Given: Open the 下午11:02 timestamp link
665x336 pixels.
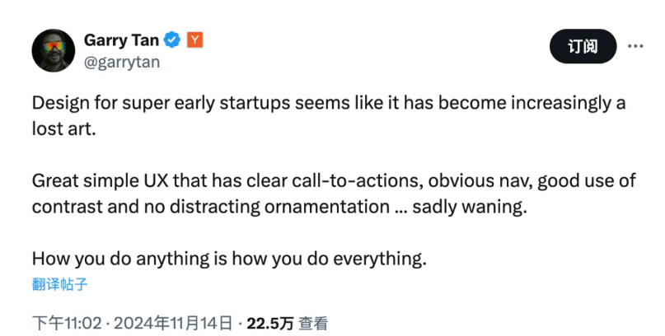Looking at the screenshot, I should 67,324.
